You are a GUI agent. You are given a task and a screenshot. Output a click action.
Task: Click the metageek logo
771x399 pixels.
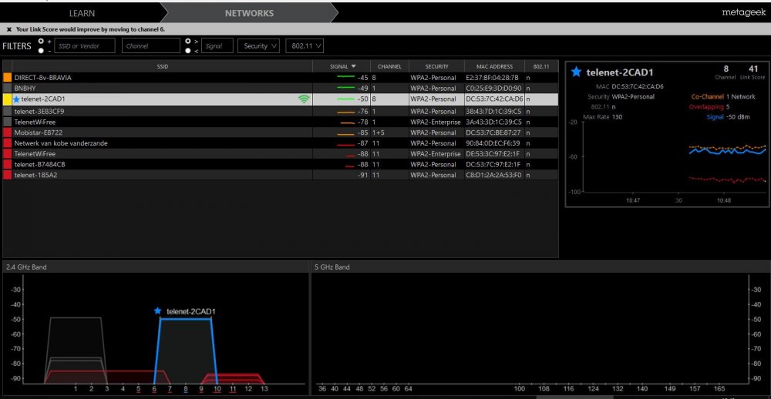click(x=742, y=13)
